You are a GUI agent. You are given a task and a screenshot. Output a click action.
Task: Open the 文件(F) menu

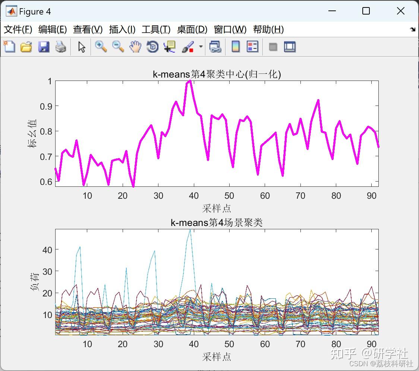click(x=18, y=29)
